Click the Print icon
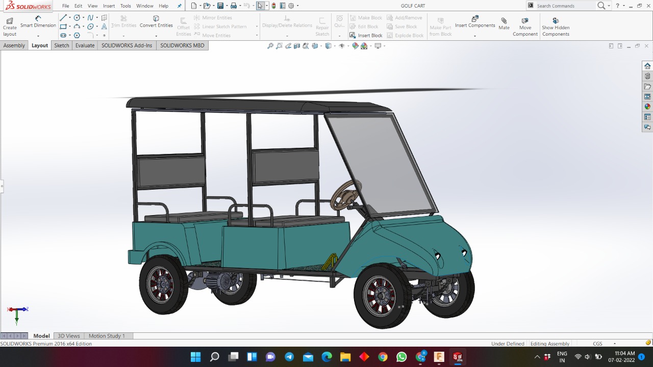 click(x=233, y=6)
